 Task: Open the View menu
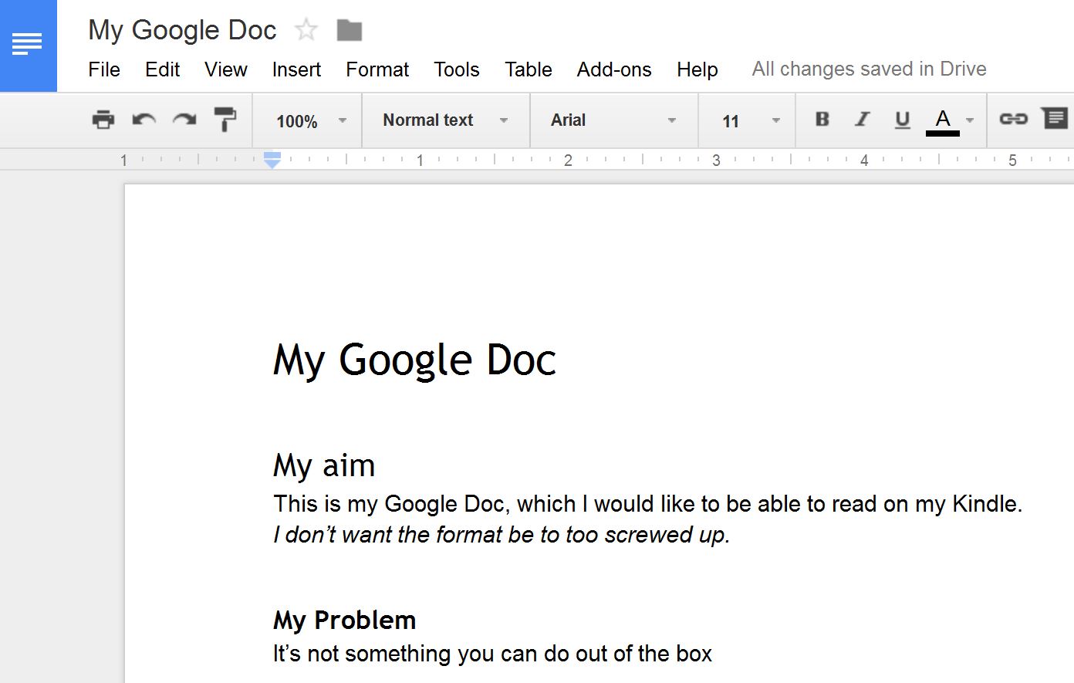coord(225,69)
